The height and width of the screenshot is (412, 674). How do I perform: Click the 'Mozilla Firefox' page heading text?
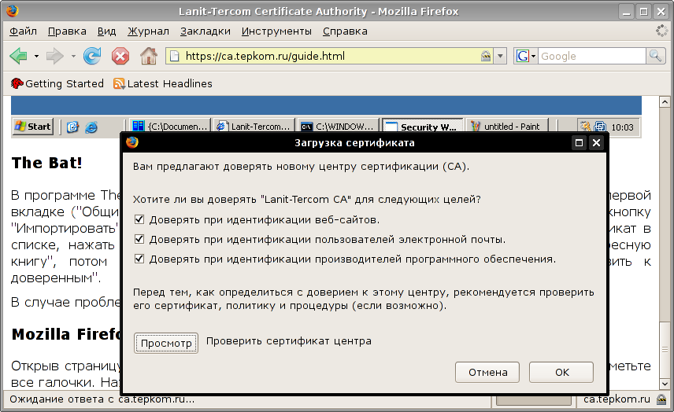(x=67, y=334)
